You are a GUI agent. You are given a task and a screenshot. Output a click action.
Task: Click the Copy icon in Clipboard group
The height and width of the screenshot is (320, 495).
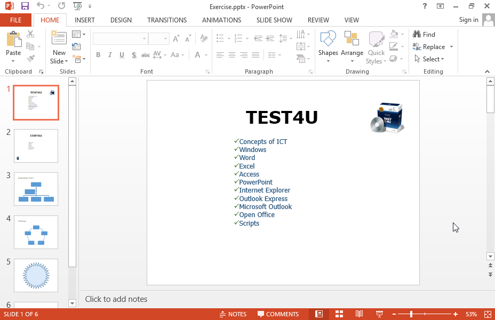click(x=30, y=46)
